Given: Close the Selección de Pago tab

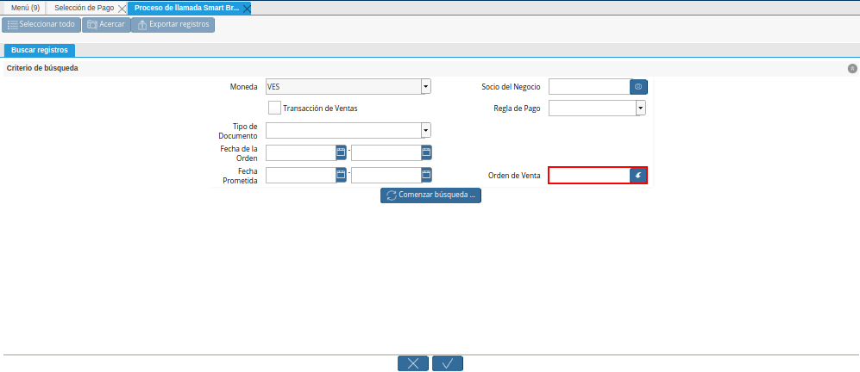Looking at the screenshot, I should 122,9.
